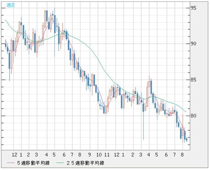The height and width of the screenshot is (170, 210).
Task: Click the 80 price axis label
Action: click(194, 116)
